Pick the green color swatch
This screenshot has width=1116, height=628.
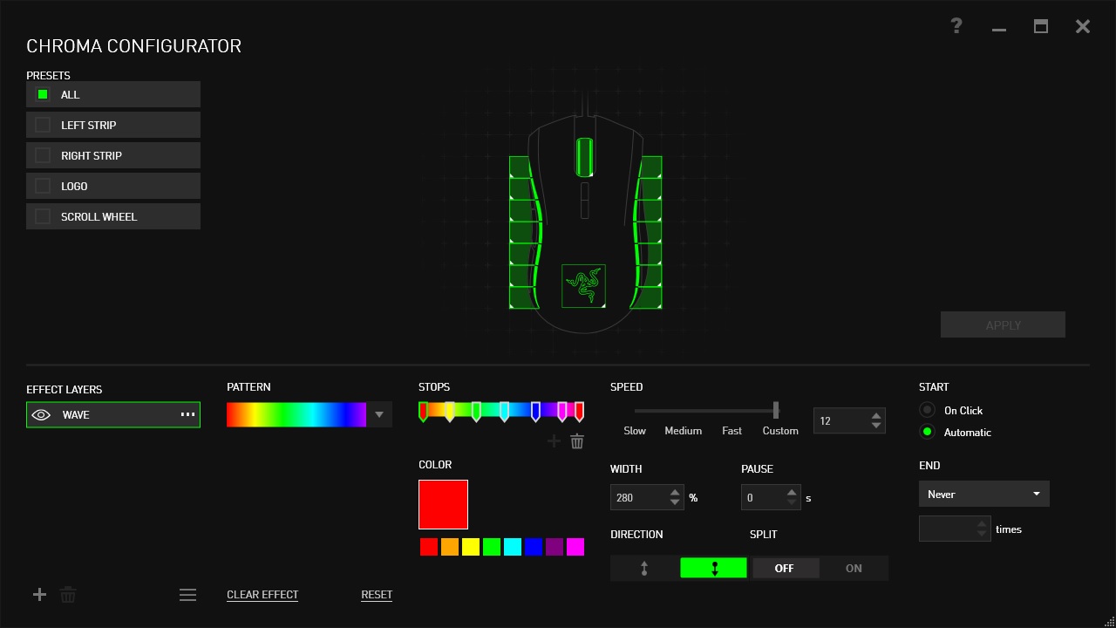point(492,547)
